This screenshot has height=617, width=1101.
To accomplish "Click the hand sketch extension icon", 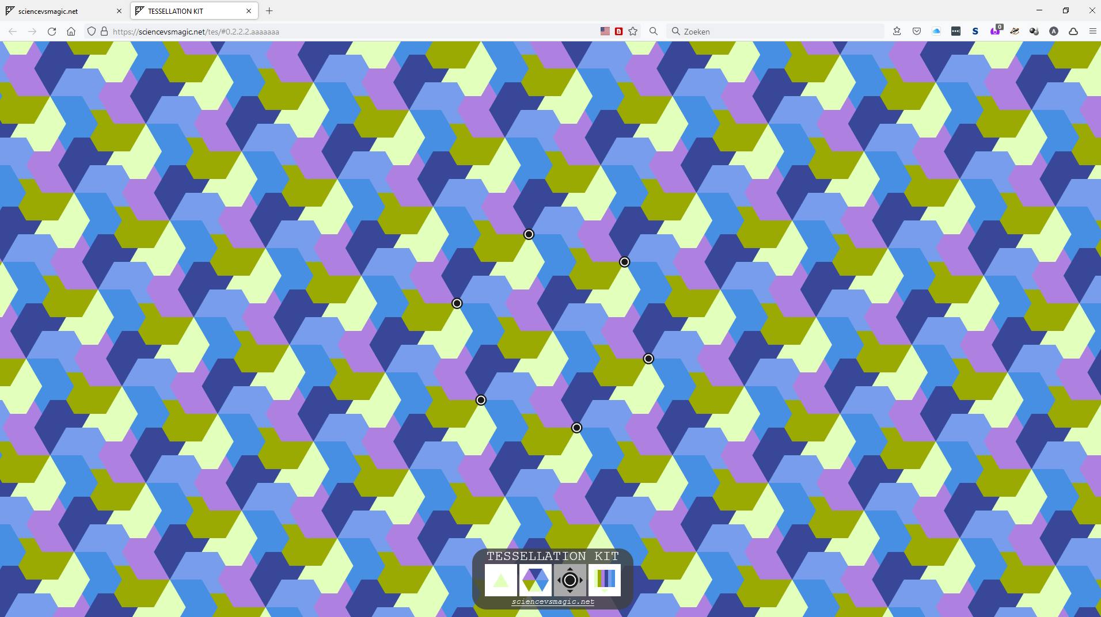I will [x=1015, y=32].
